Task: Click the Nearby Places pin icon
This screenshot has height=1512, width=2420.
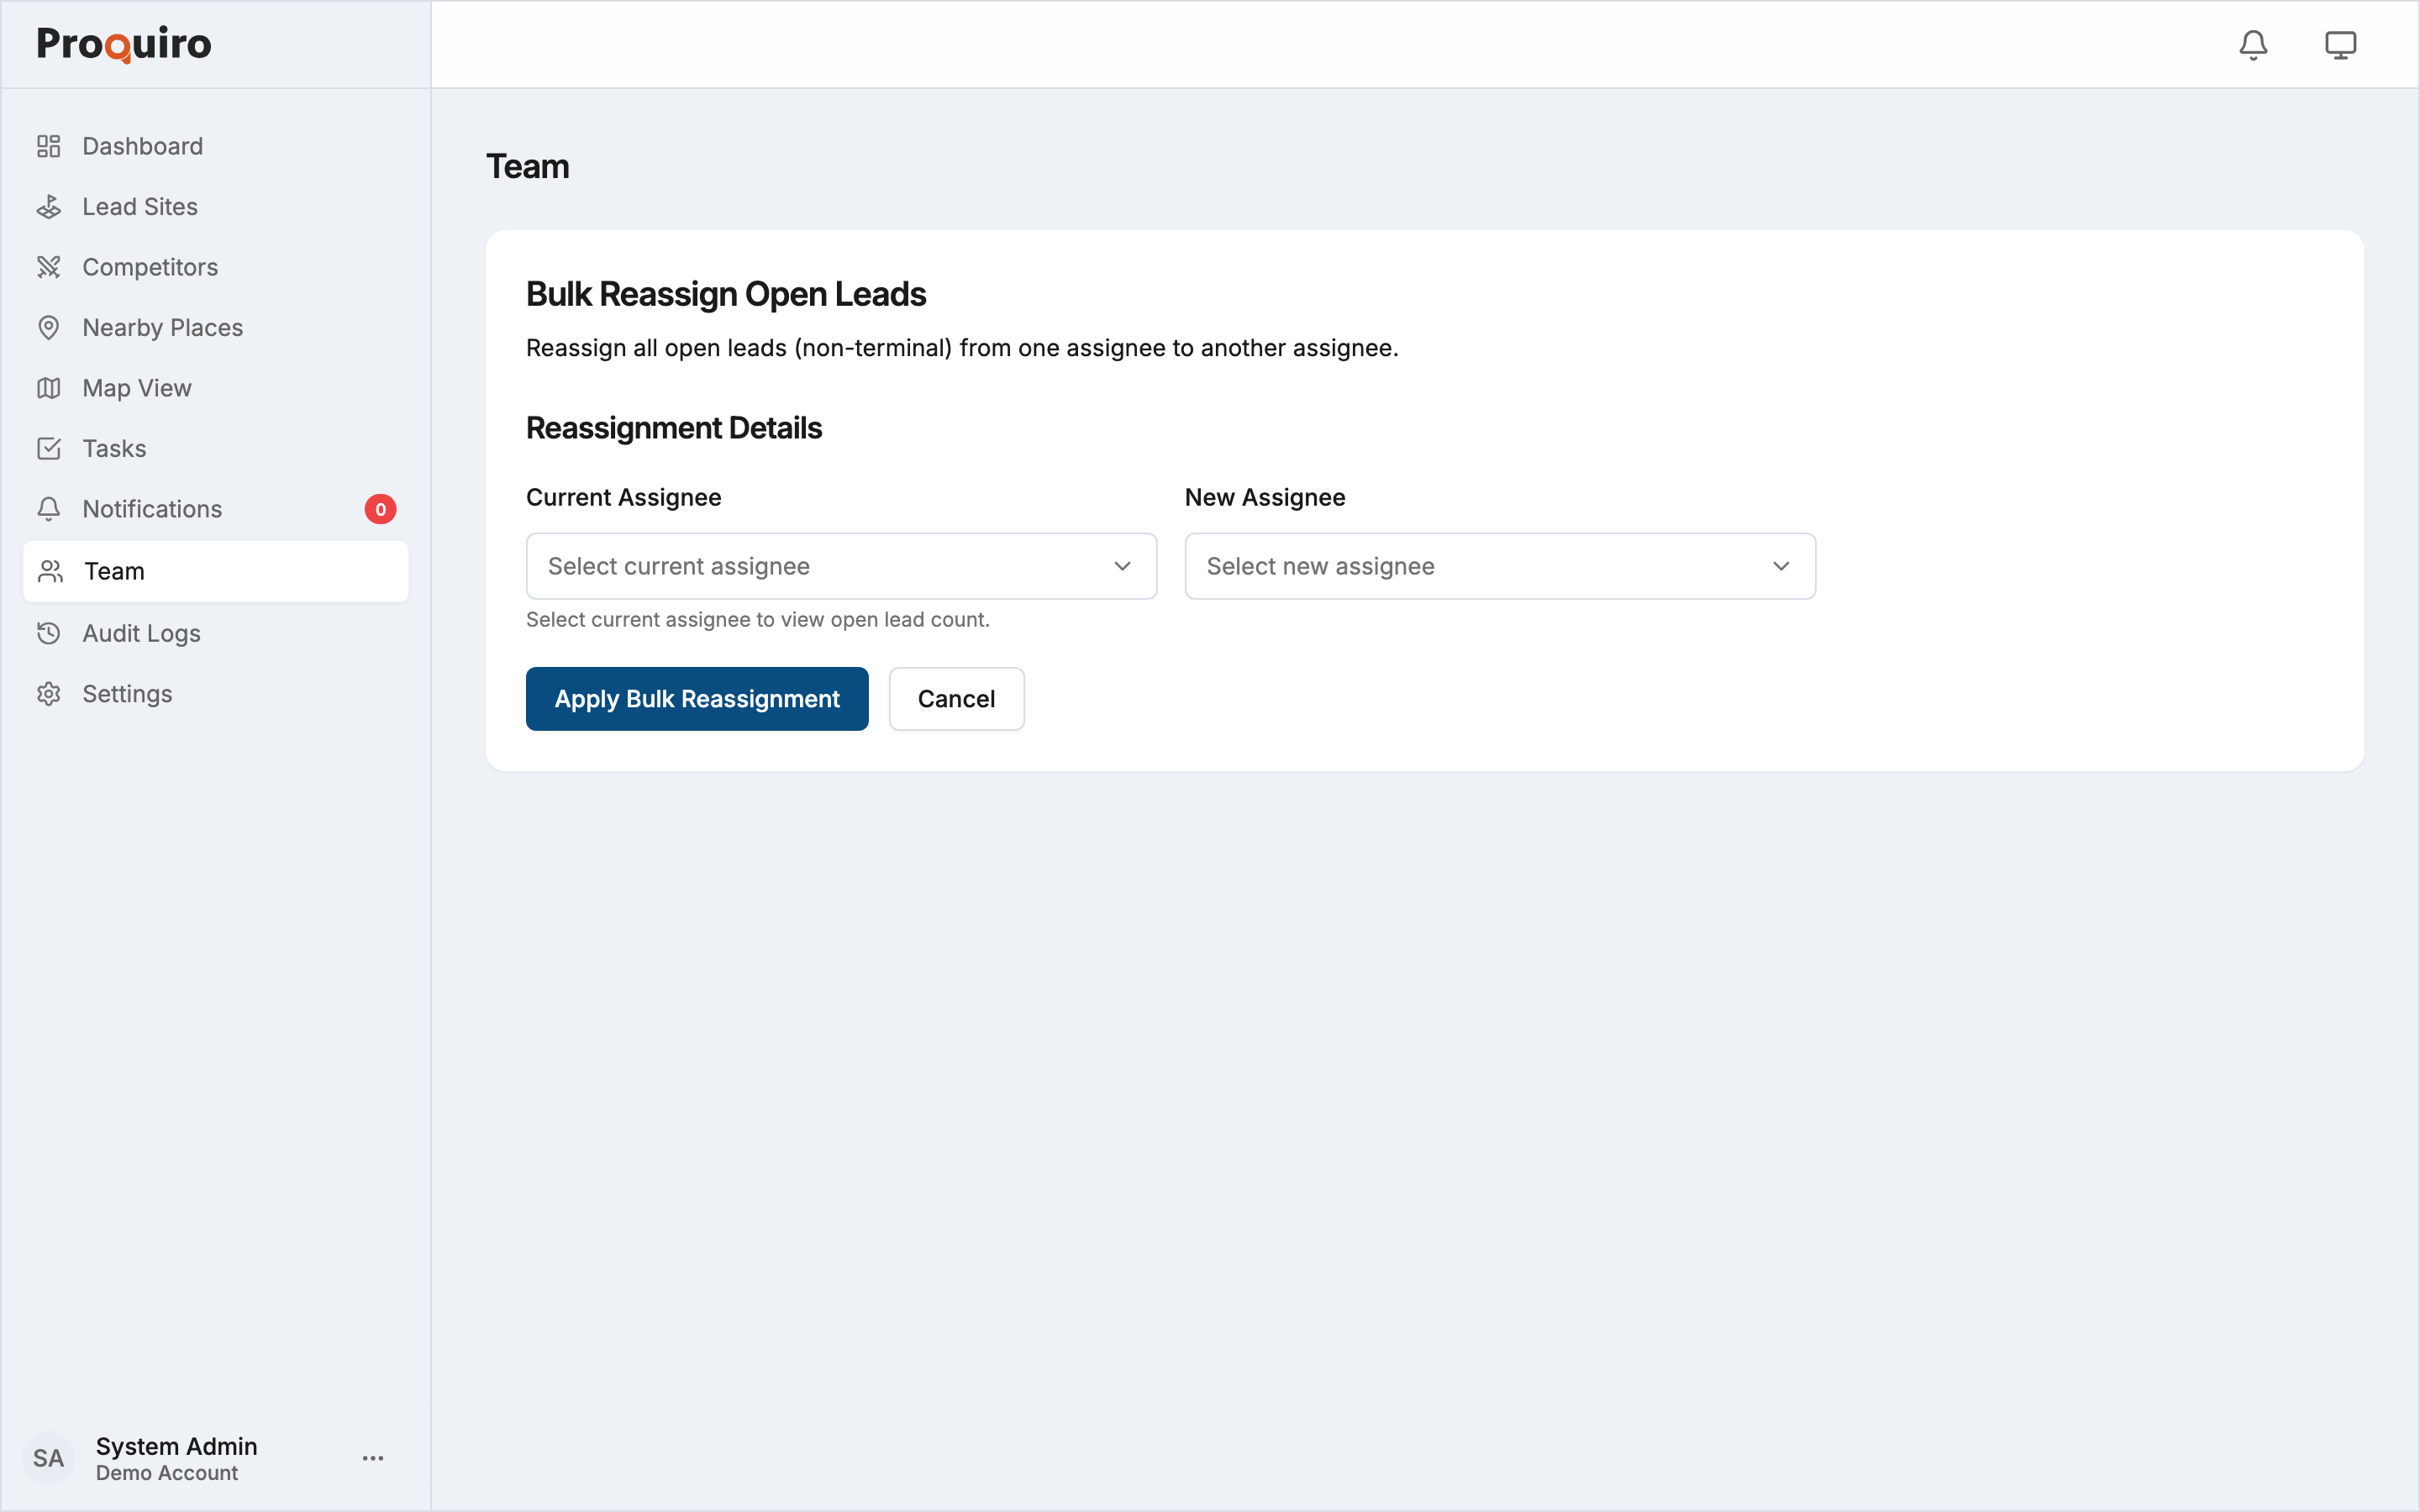Action: coord(49,328)
